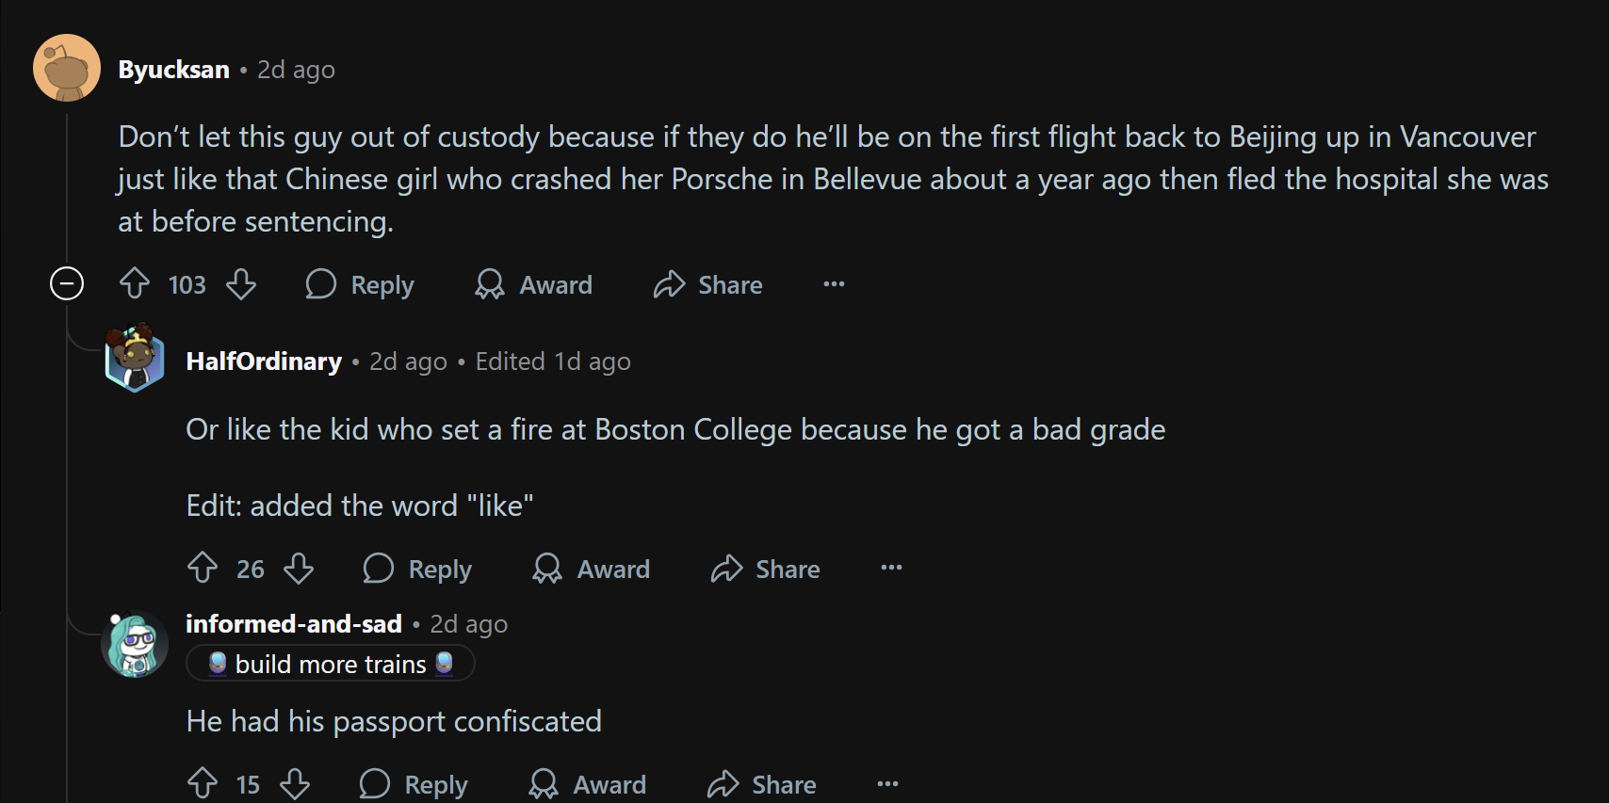Open more options for Byucksan's comment
Image resolution: width=1609 pixels, height=803 pixels.
coord(834,284)
